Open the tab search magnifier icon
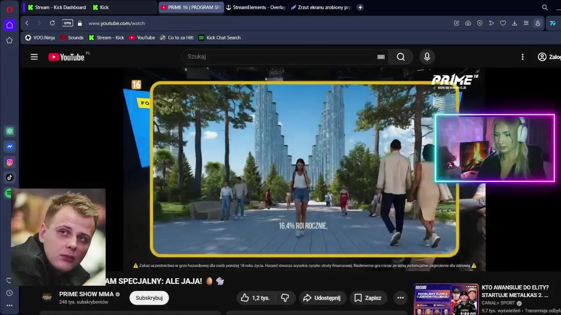 (x=545, y=7)
